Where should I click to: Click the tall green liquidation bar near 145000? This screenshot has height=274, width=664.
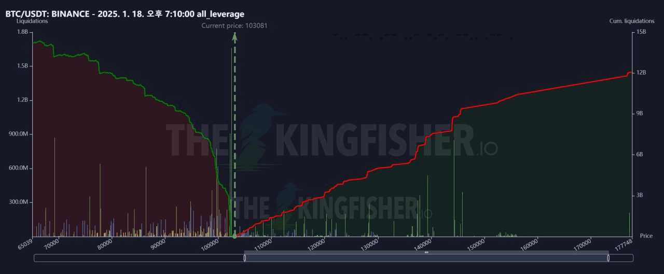pyautogui.click(x=454, y=188)
